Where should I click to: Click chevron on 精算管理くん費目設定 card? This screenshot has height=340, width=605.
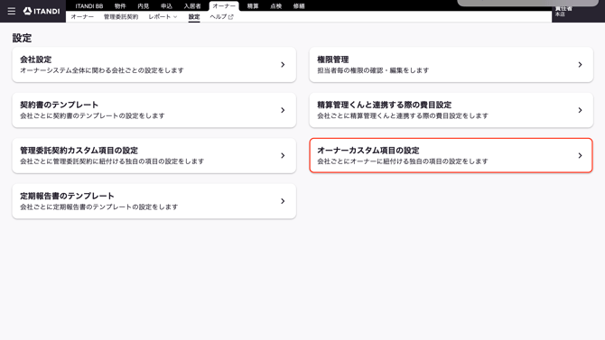click(x=580, y=110)
